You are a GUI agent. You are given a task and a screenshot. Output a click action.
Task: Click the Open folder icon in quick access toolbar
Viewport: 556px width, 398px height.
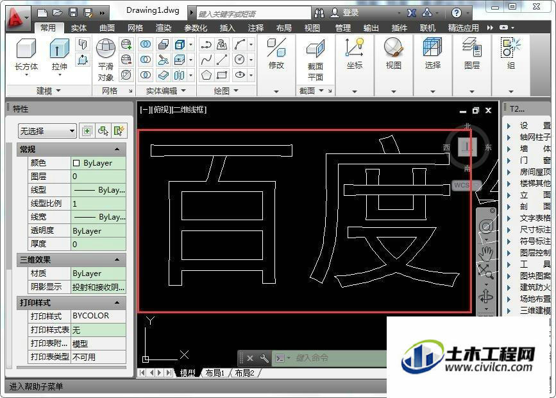(x=58, y=13)
